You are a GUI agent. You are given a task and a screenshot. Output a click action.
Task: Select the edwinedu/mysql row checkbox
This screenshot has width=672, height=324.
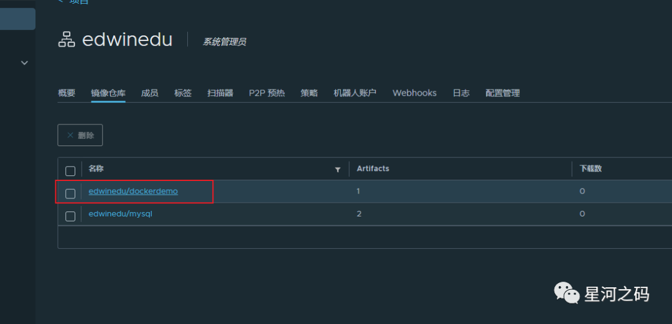pyautogui.click(x=70, y=216)
